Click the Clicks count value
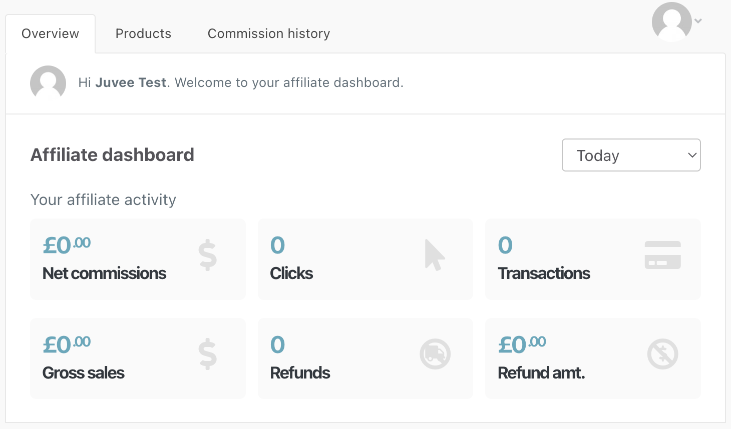The width and height of the screenshot is (731, 429). pos(277,245)
